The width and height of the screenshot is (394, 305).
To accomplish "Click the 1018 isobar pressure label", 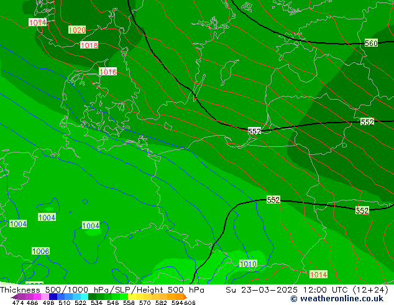I will (x=89, y=45).
